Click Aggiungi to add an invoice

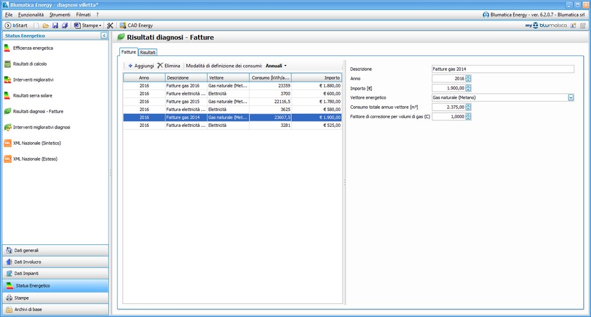[x=141, y=66]
